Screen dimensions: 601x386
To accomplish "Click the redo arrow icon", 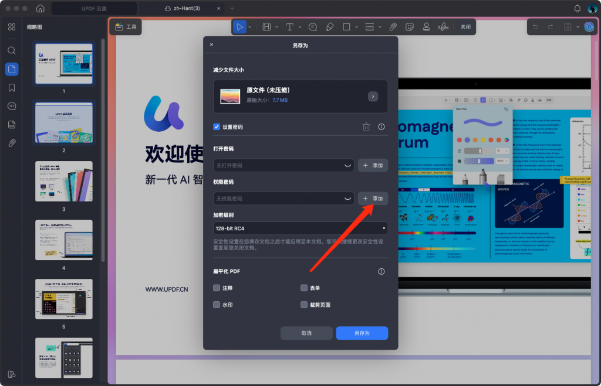I will tap(551, 27).
